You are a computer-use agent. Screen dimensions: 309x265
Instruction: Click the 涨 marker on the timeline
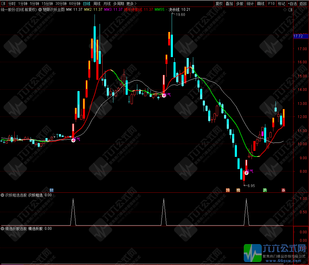(283, 190)
